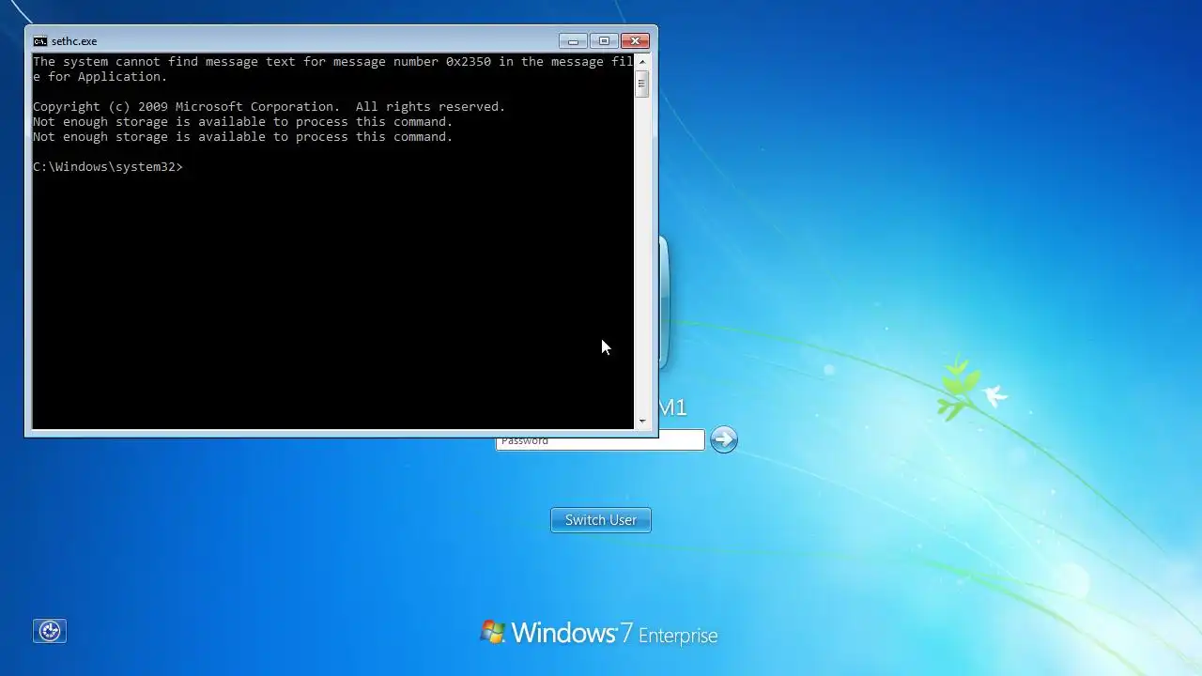This screenshot has height=676, width=1202.
Task: Click the command prompt scrollbar thumb
Action: tap(642, 84)
